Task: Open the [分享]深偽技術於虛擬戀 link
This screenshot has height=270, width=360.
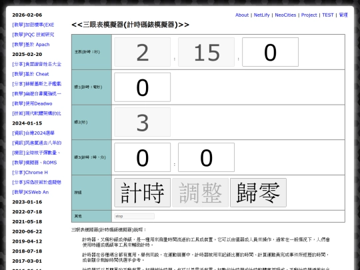Action: pos(37,182)
